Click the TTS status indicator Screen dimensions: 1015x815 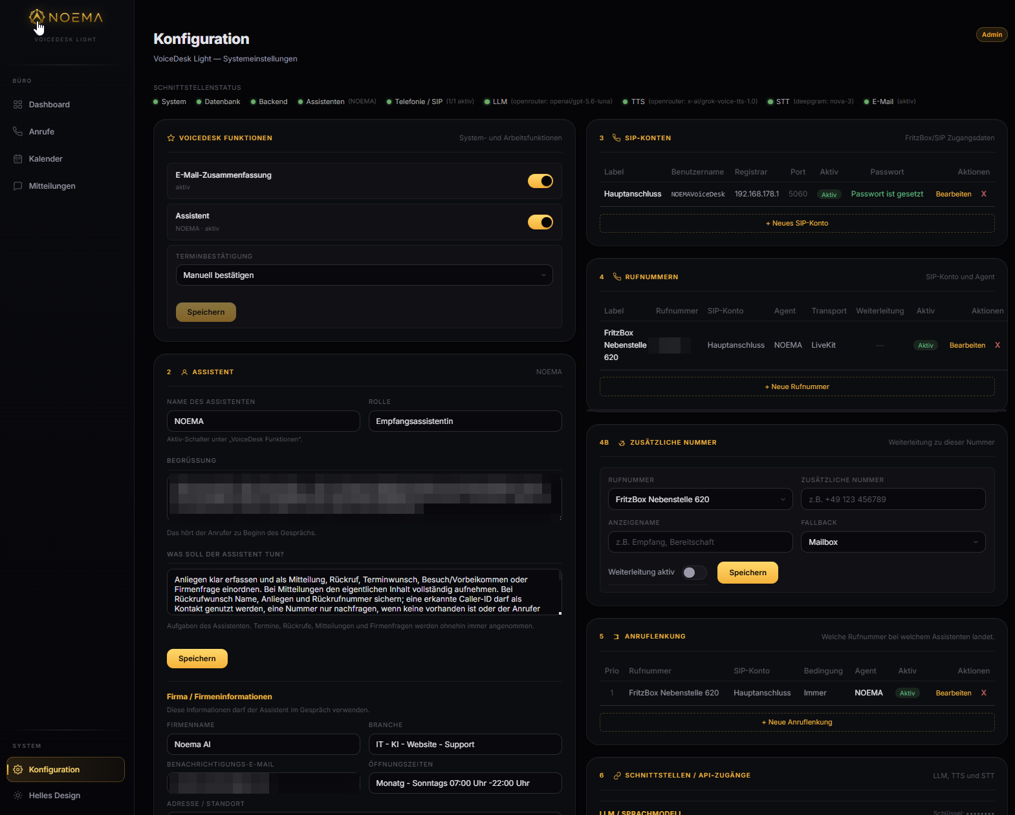click(x=690, y=102)
